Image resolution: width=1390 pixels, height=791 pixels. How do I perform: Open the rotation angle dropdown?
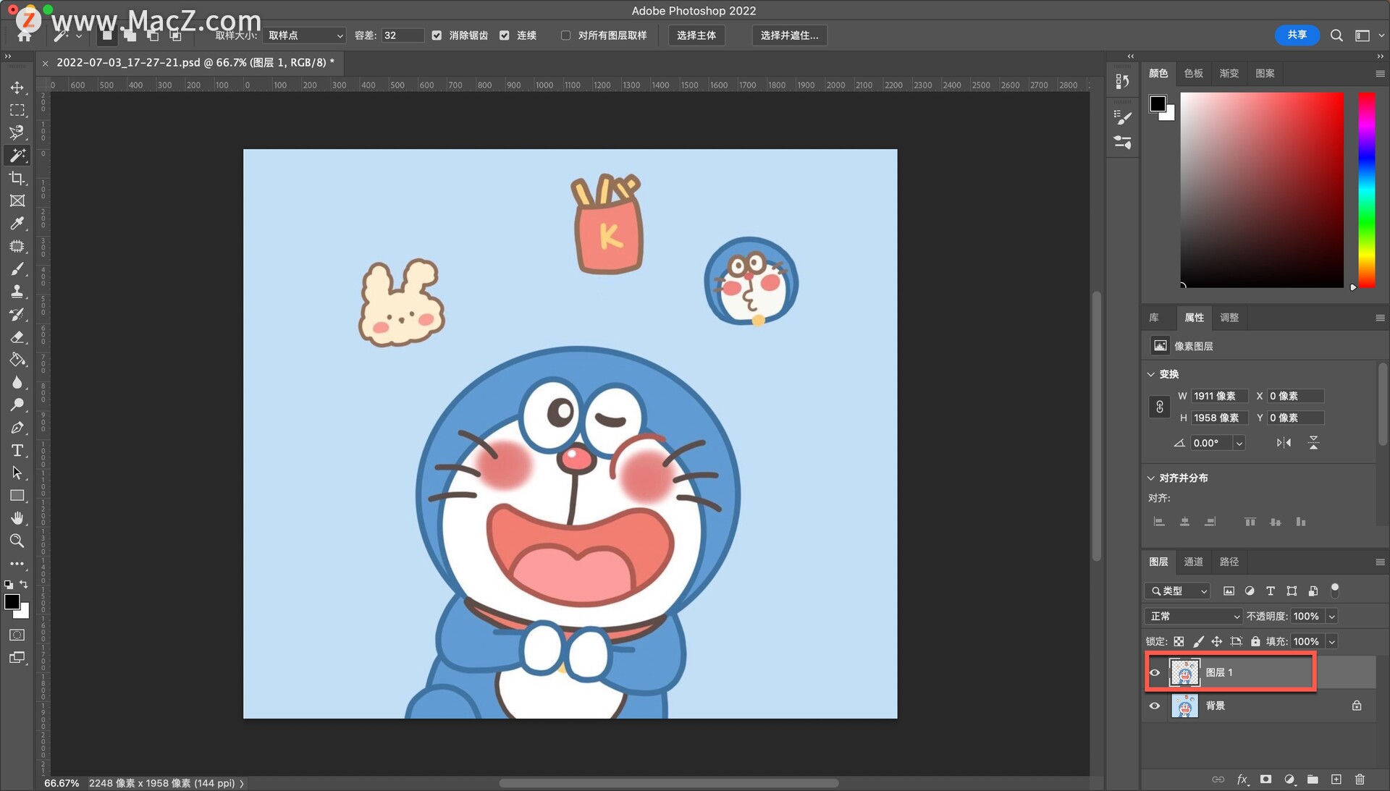[x=1239, y=444]
